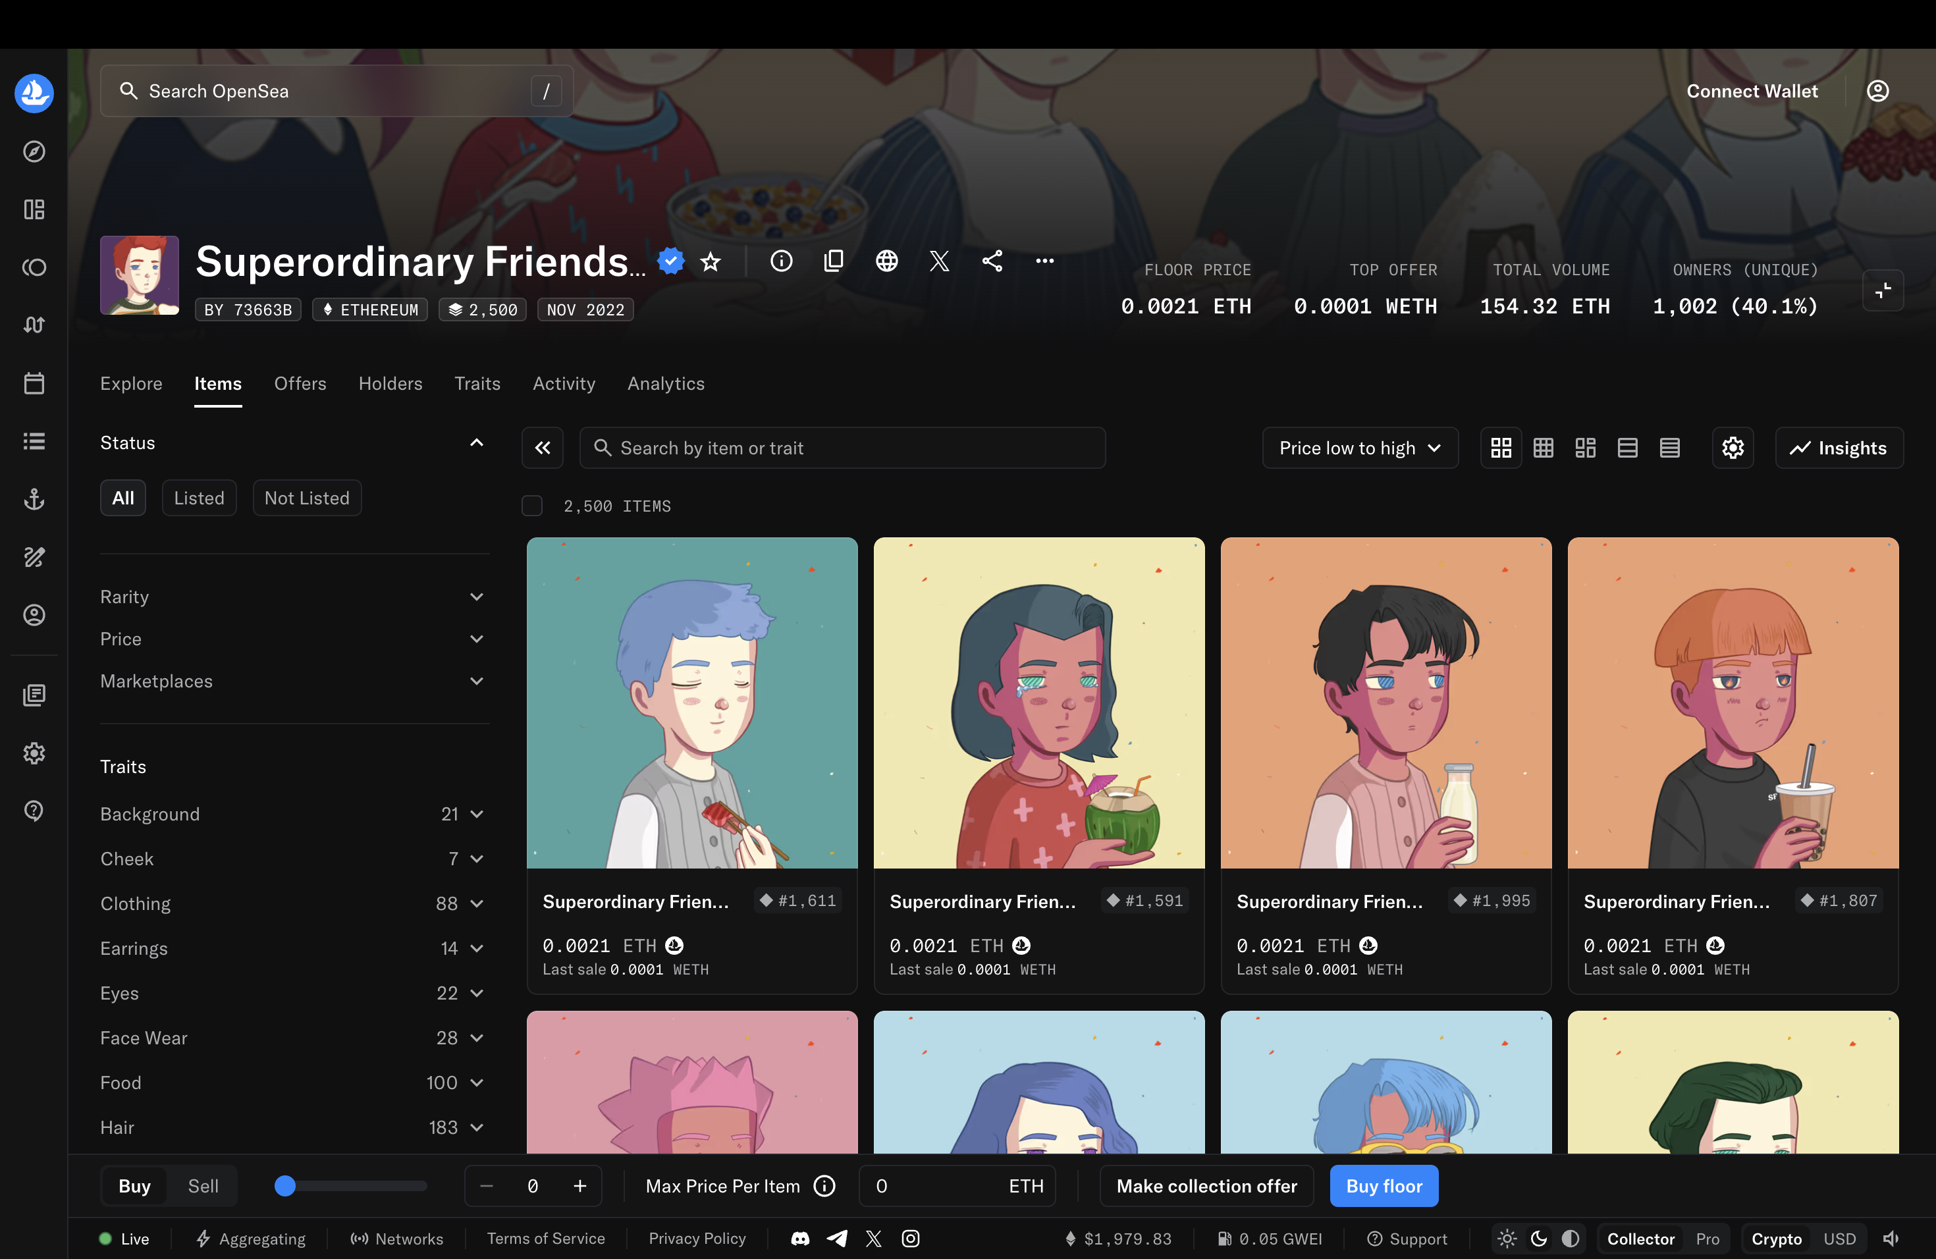Click the OpenSea logo in sidebar
The height and width of the screenshot is (1259, 1936).
coord(34,93)
